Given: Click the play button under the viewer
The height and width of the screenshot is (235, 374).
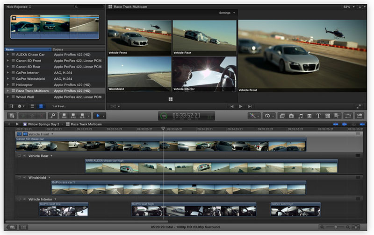Looking at the screenshot, I should tap(241, 106).
